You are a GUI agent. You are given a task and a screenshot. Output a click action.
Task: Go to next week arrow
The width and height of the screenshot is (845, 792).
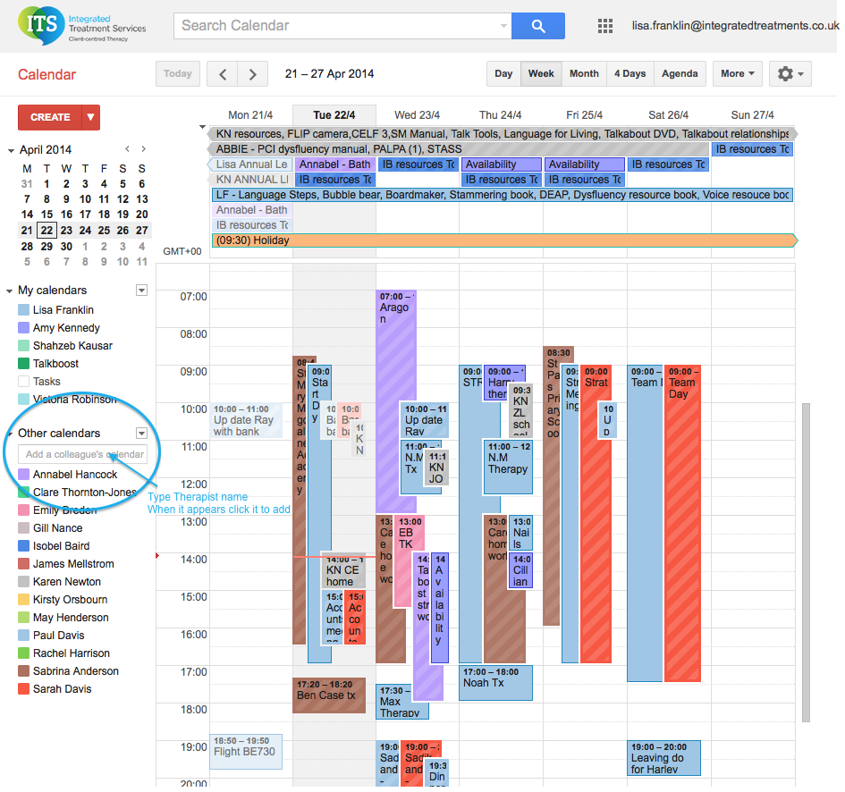click(253, 74)
